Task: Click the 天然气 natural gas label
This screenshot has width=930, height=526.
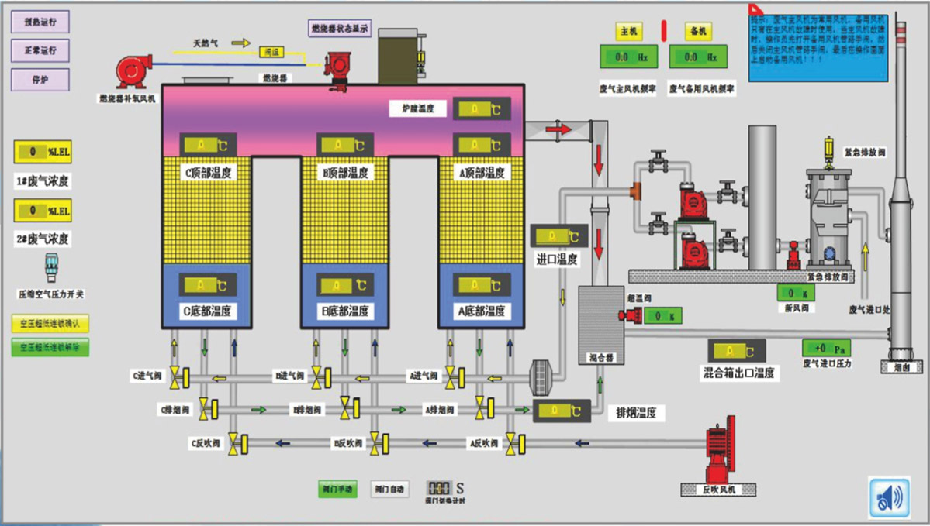Action: (206, 43)
